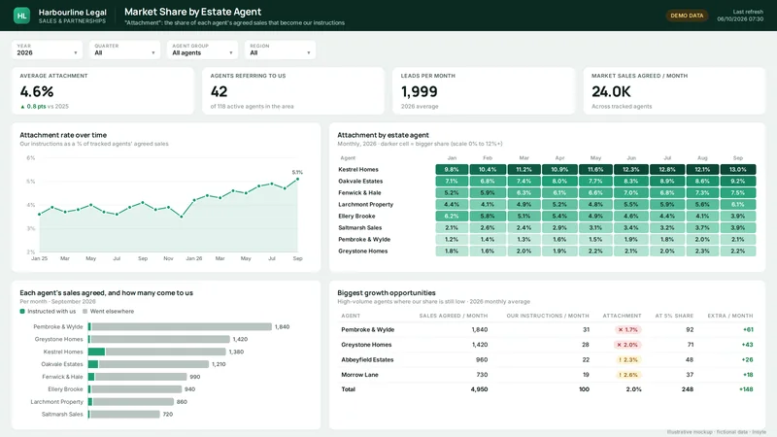777x437 pixels.
Task: Select the Average Attachment 4.6% card
Action: click(103, 91)
